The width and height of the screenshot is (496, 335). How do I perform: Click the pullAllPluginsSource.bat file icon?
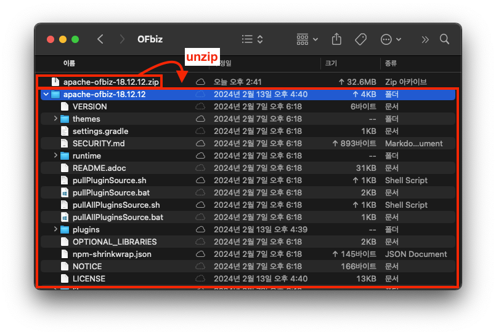pyautogui.click(x=65, y=218)
